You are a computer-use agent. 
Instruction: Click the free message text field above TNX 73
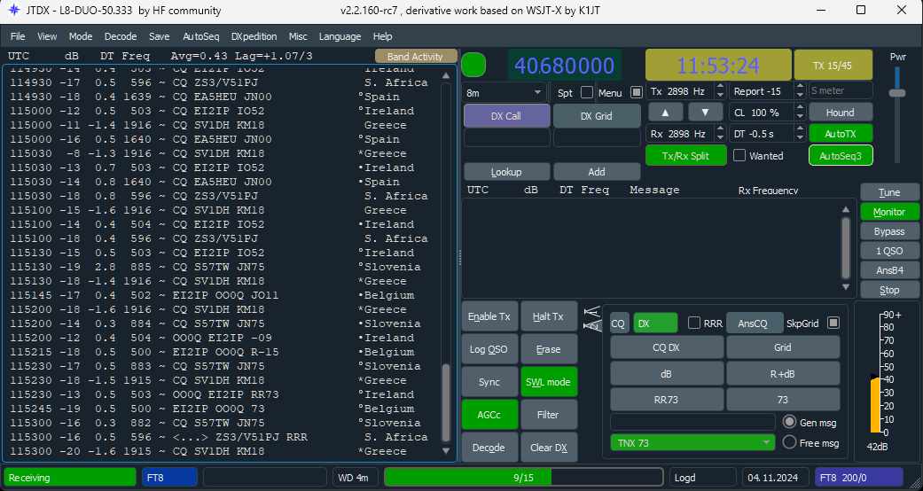[692, 422]
